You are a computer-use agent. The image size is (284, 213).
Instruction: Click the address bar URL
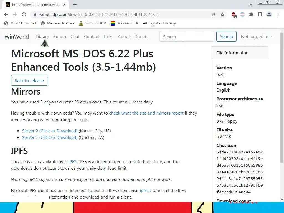click(x=99, y=14)
